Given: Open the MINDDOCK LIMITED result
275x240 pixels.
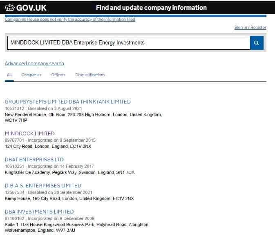Looking at the screenshot, I should coord(30,134).
